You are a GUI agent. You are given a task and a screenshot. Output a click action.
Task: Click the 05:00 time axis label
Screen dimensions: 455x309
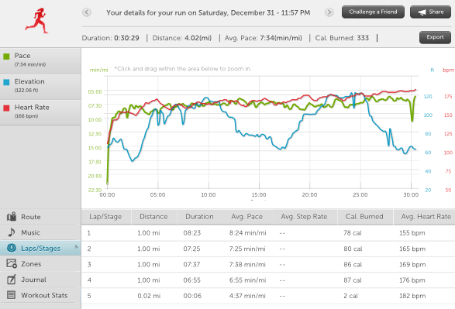click(157, 194)
